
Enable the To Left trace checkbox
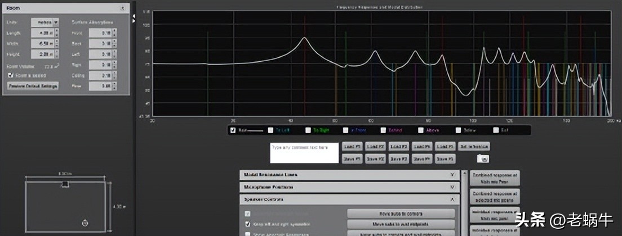point(271,130)
